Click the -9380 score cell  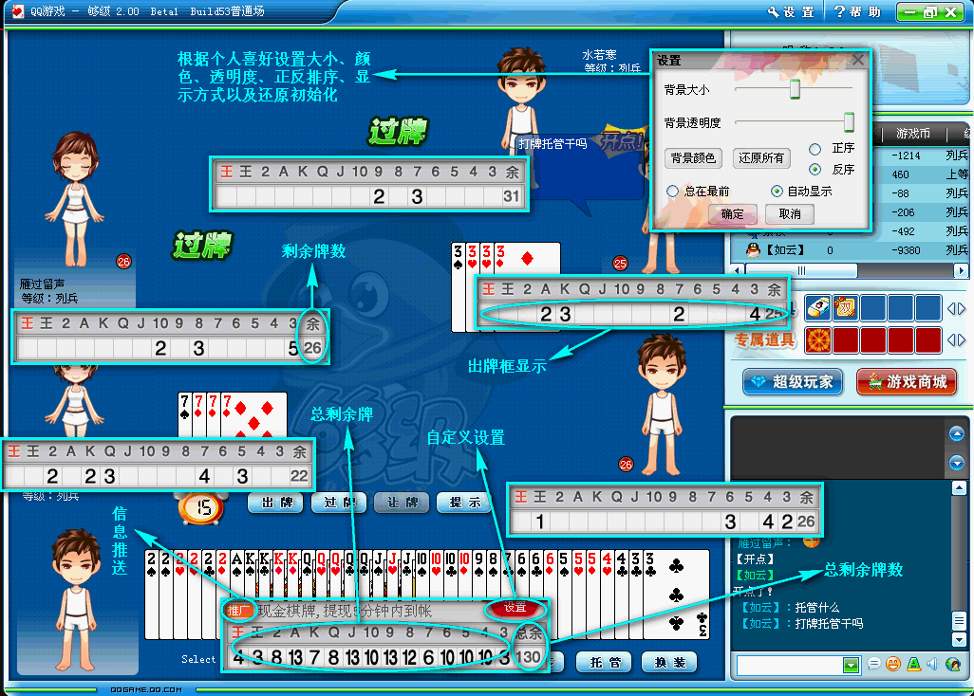coord(906,250)
